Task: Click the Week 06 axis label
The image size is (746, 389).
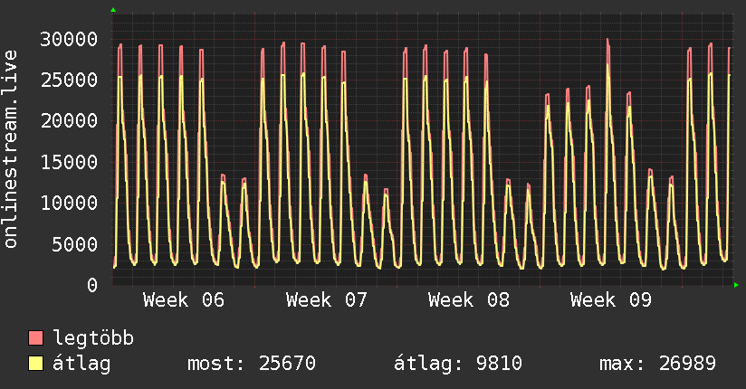Action: click(184, 300)
